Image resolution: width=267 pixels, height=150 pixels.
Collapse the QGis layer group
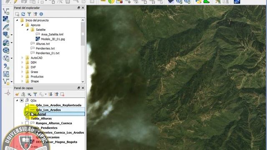[x=17, y=100]
